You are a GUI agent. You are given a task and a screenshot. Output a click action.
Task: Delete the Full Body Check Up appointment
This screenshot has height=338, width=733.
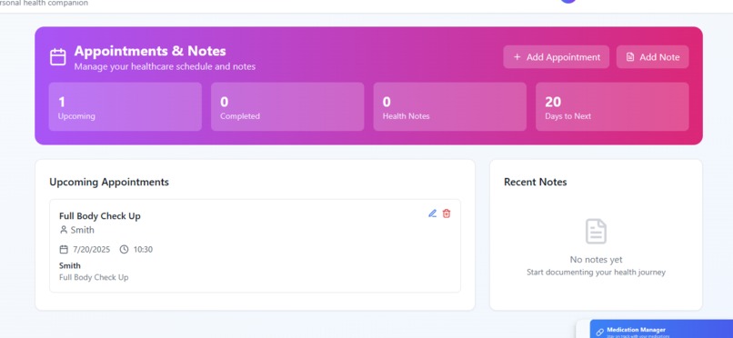click(x=447, y=214)
